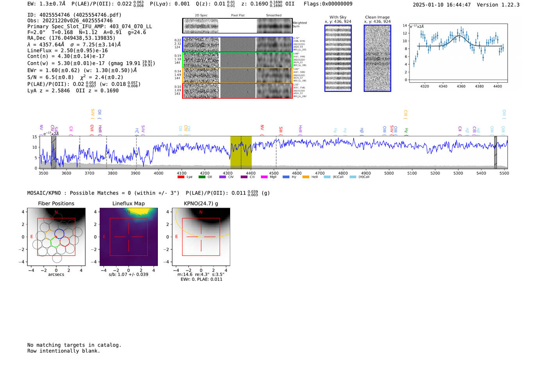Click the dashed vertical line near 4500 Å
Viewport: 547px width, 372px height.
pos(276,152)
